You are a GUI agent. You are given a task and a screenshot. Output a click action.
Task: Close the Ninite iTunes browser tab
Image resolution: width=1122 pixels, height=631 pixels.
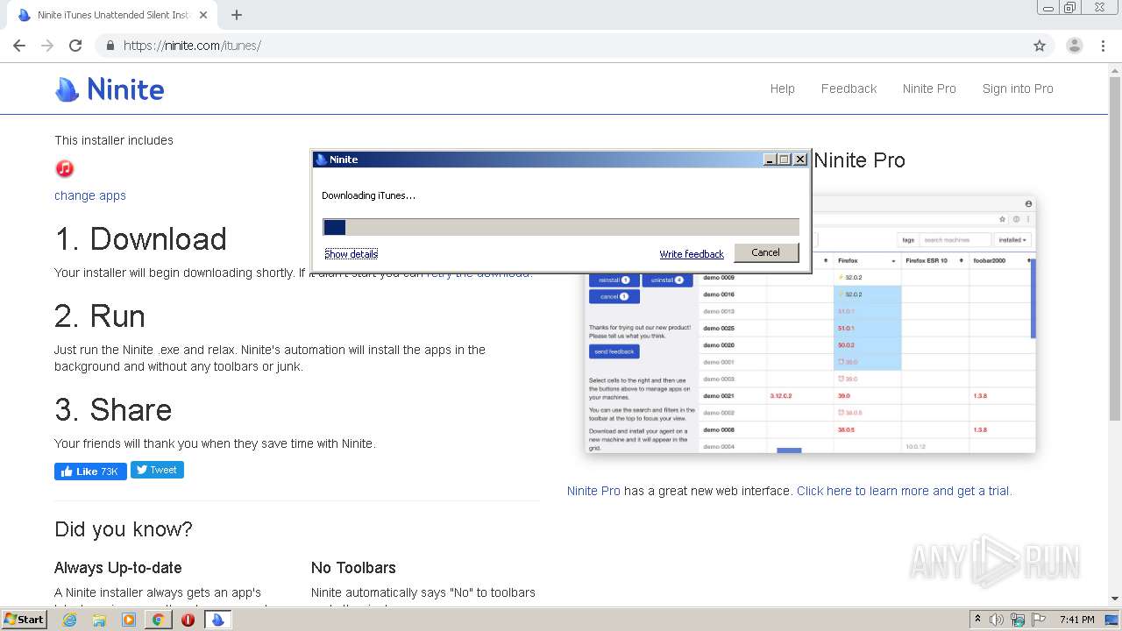point(203,15)
